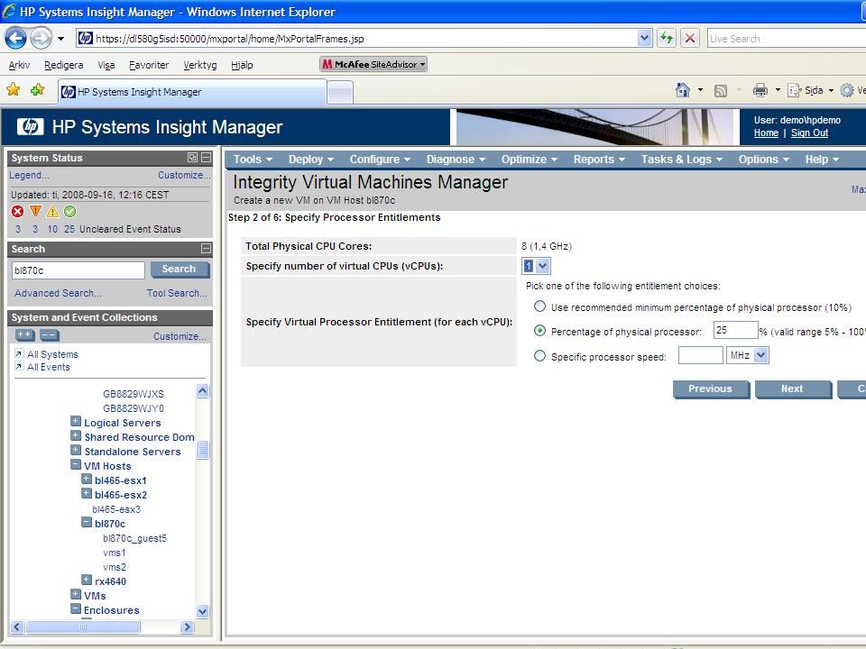Click Add to Favorites star-plus icon

point(38,89)
